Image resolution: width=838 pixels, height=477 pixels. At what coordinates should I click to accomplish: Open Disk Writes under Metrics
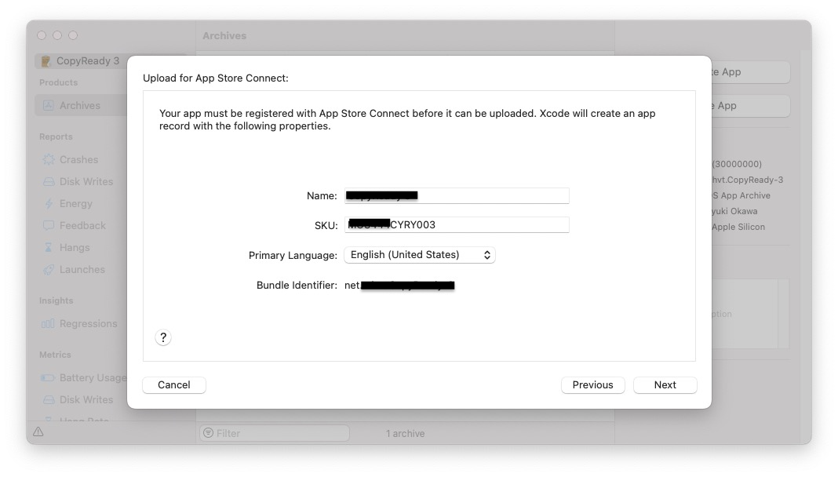(86, 399)
